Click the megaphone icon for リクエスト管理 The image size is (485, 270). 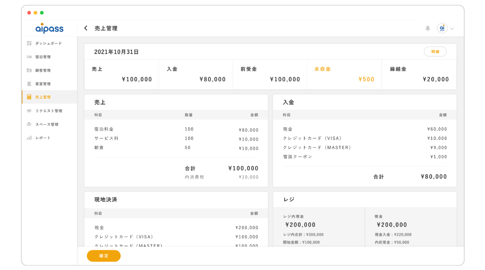pyautogui.click(x=29, y=111)
